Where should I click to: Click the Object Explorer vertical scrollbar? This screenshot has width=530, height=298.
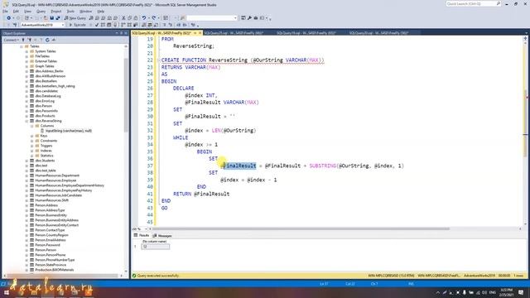(126, 94)
